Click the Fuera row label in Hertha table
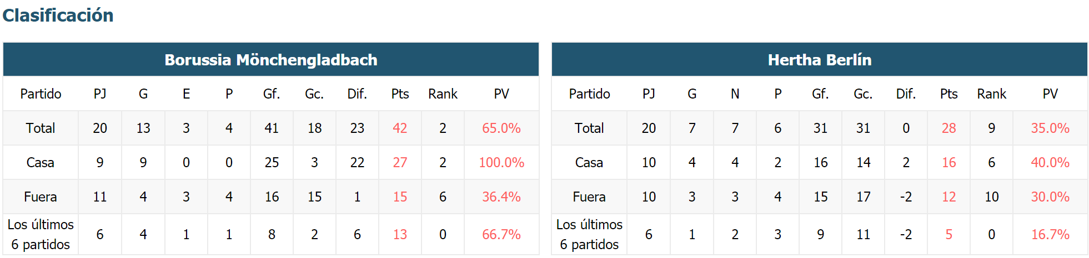The image size is (1089, 258). (x=589, y=197)
